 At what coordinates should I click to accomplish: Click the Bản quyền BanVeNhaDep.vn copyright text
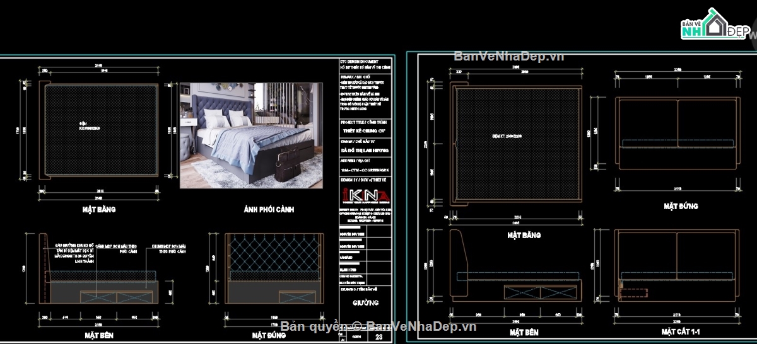[378, 326]
